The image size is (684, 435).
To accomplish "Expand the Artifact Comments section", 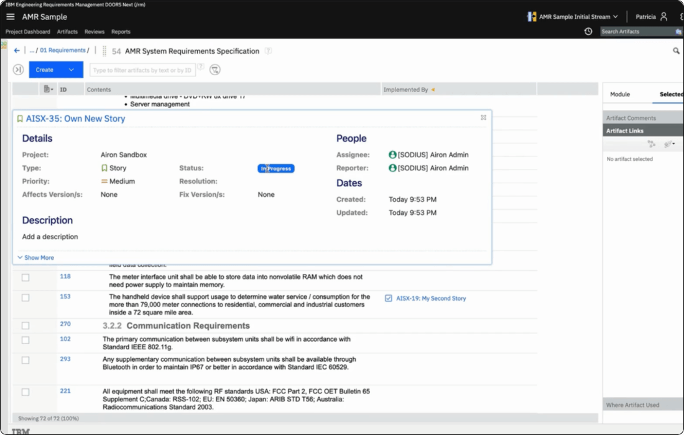I will pos(643,117).
